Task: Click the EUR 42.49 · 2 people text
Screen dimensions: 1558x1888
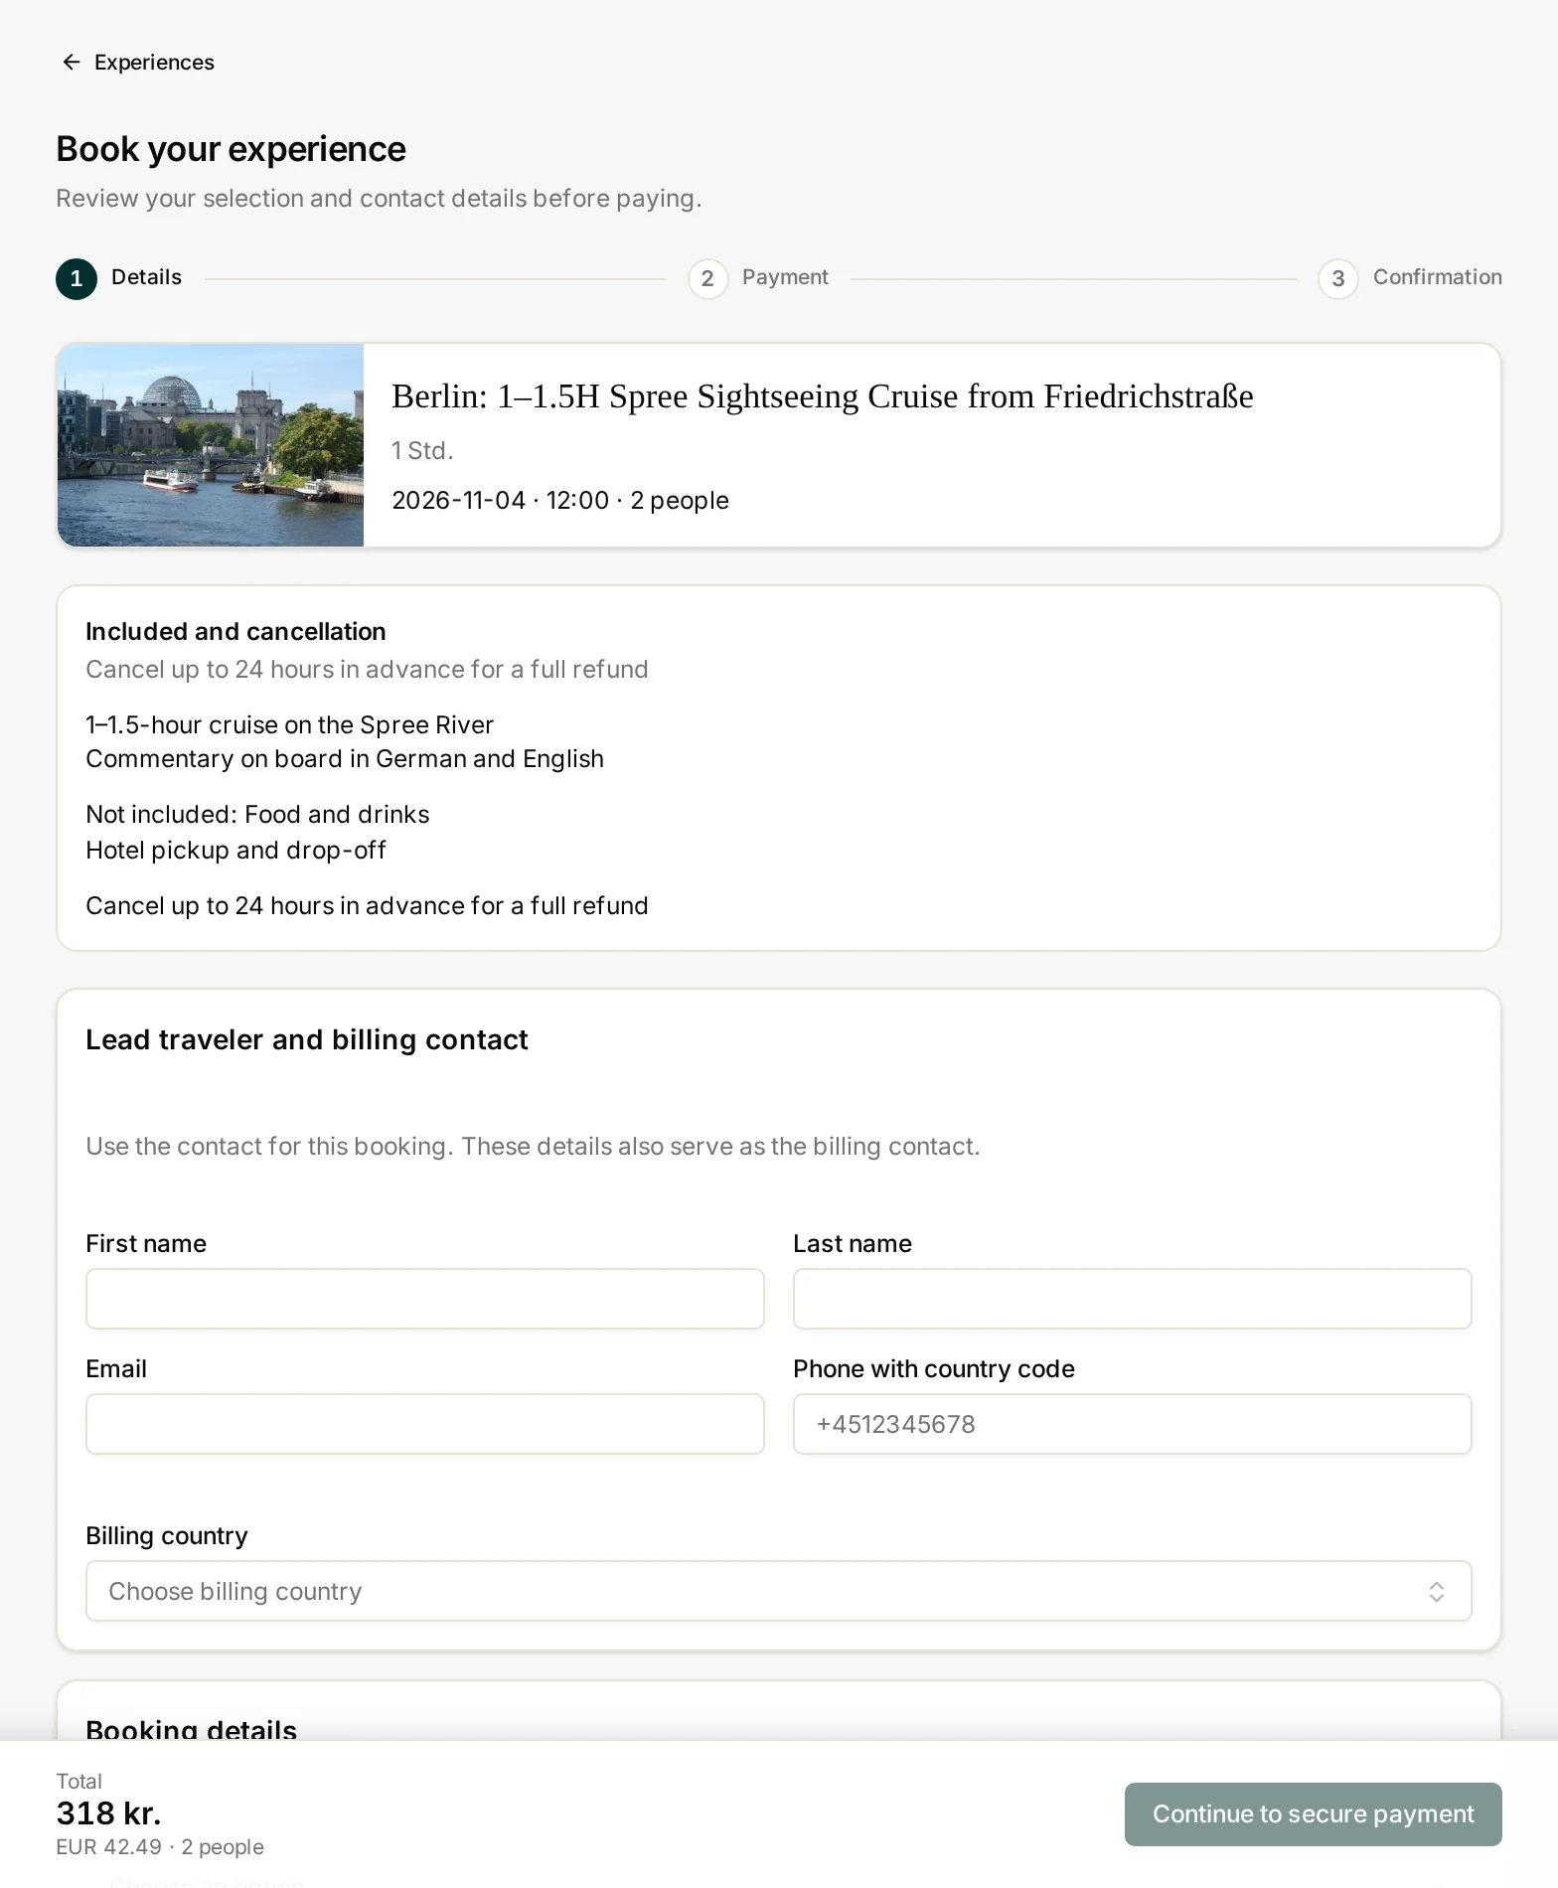Action: (x=160, y=1847)
